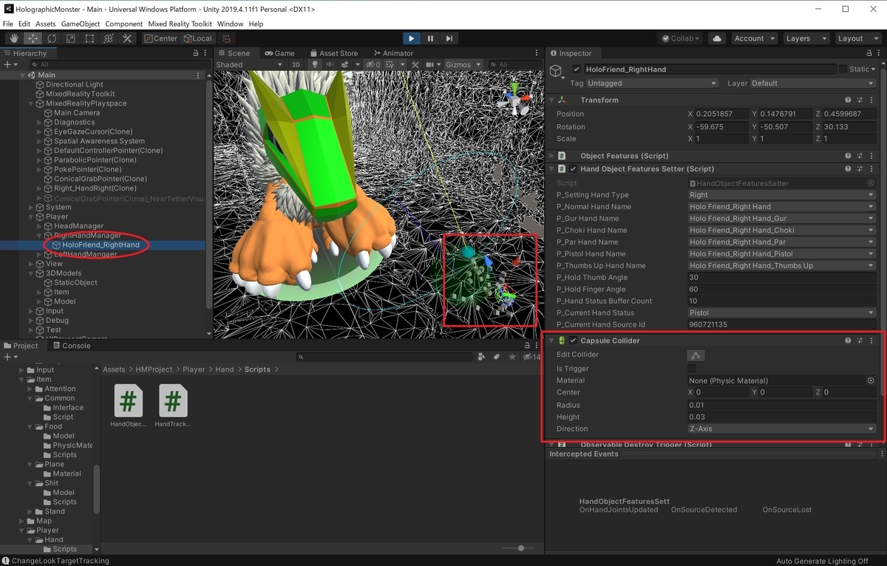
Task: Toggle pivot Center button
Action: 160,38
